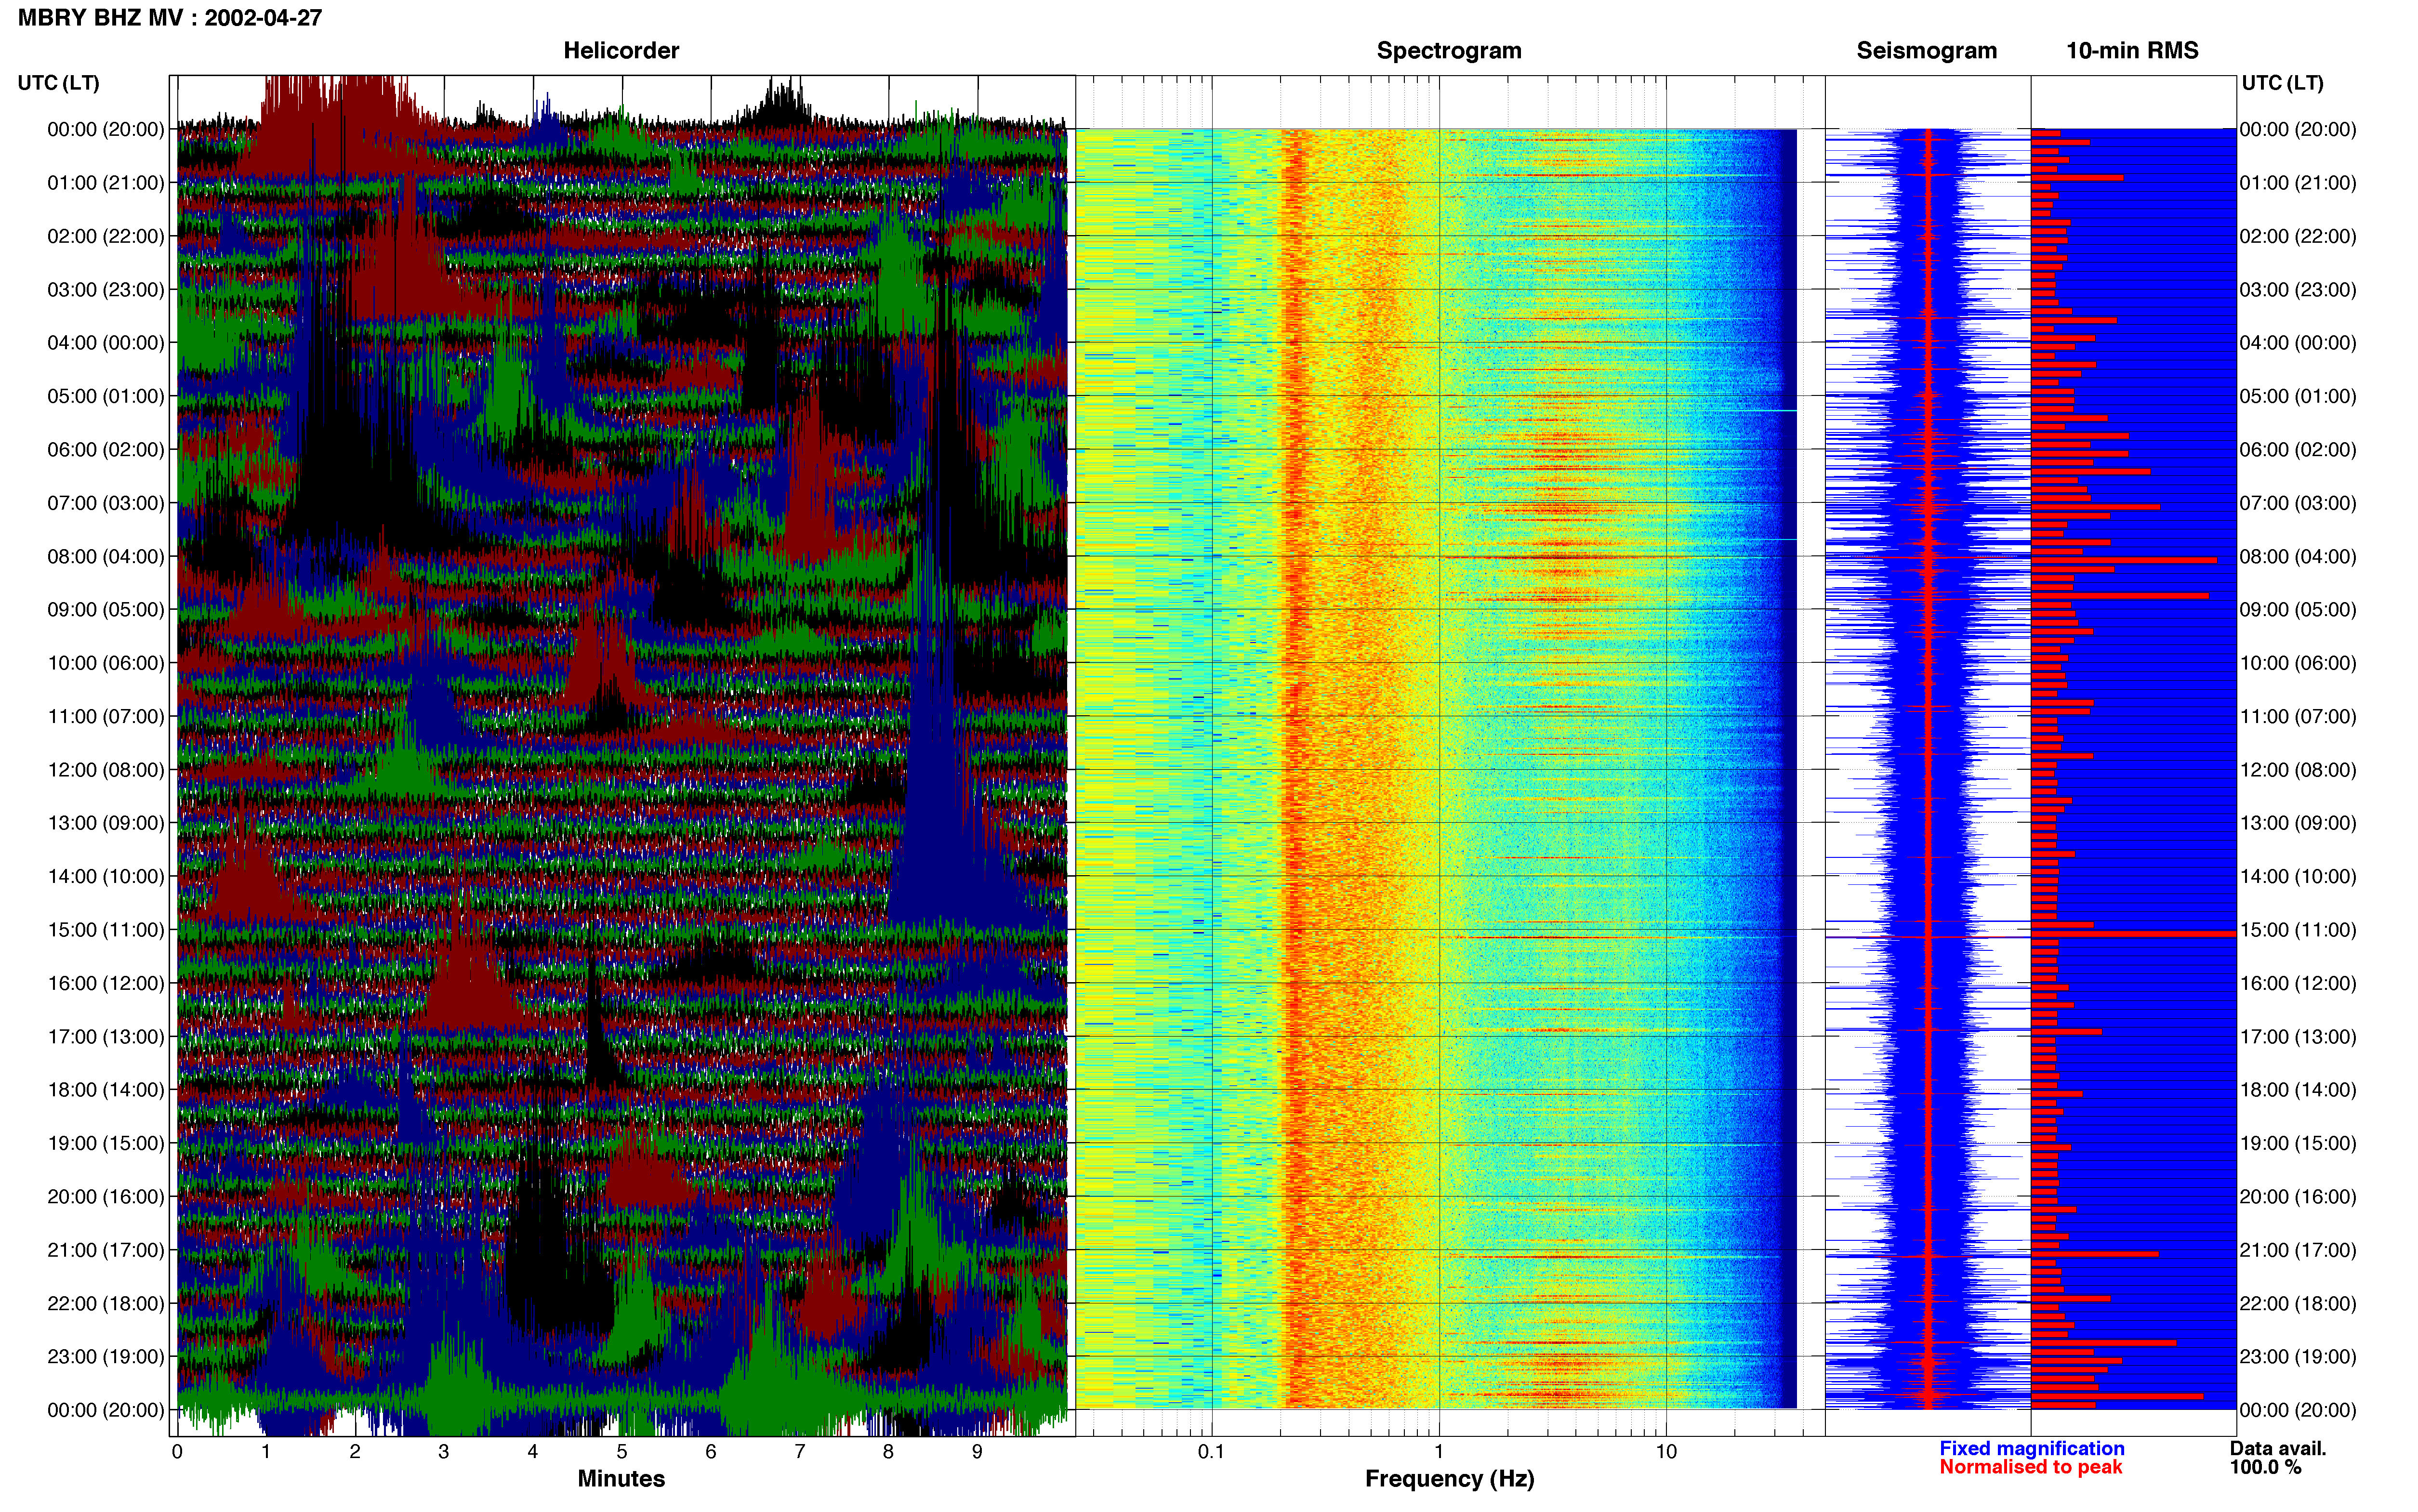Click left time label '22:00 (18:00)'
The height and width of the screenshot is (1512, 2418).
coord(106,1304)
